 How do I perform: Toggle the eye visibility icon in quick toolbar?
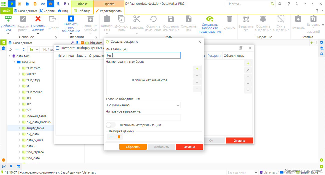tap(50, 4)
